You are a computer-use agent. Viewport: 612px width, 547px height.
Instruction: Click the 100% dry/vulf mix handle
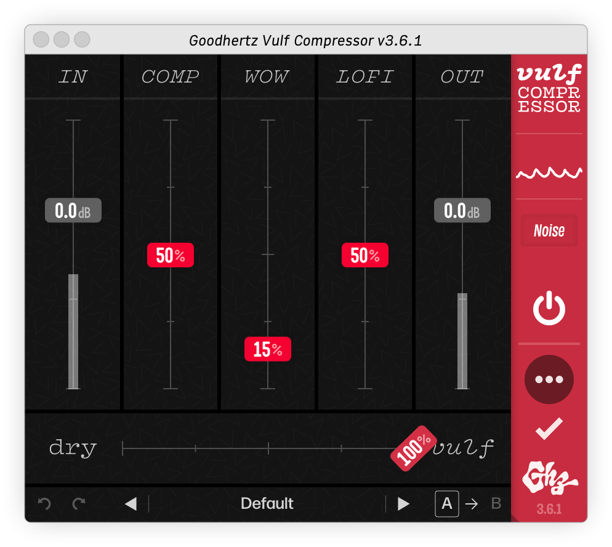tap(414, 448)
